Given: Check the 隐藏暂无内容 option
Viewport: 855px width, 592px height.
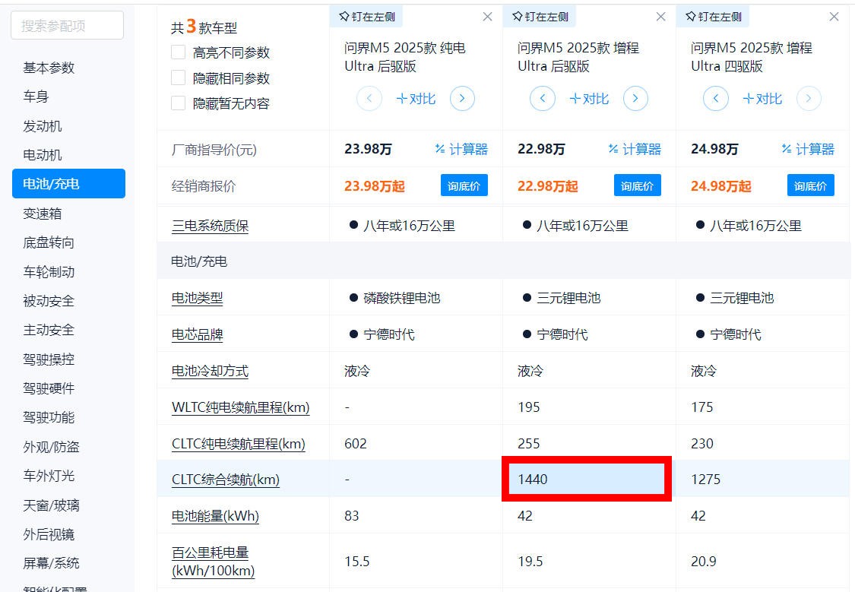Looking at the screenshot, I should pos(179,103).
